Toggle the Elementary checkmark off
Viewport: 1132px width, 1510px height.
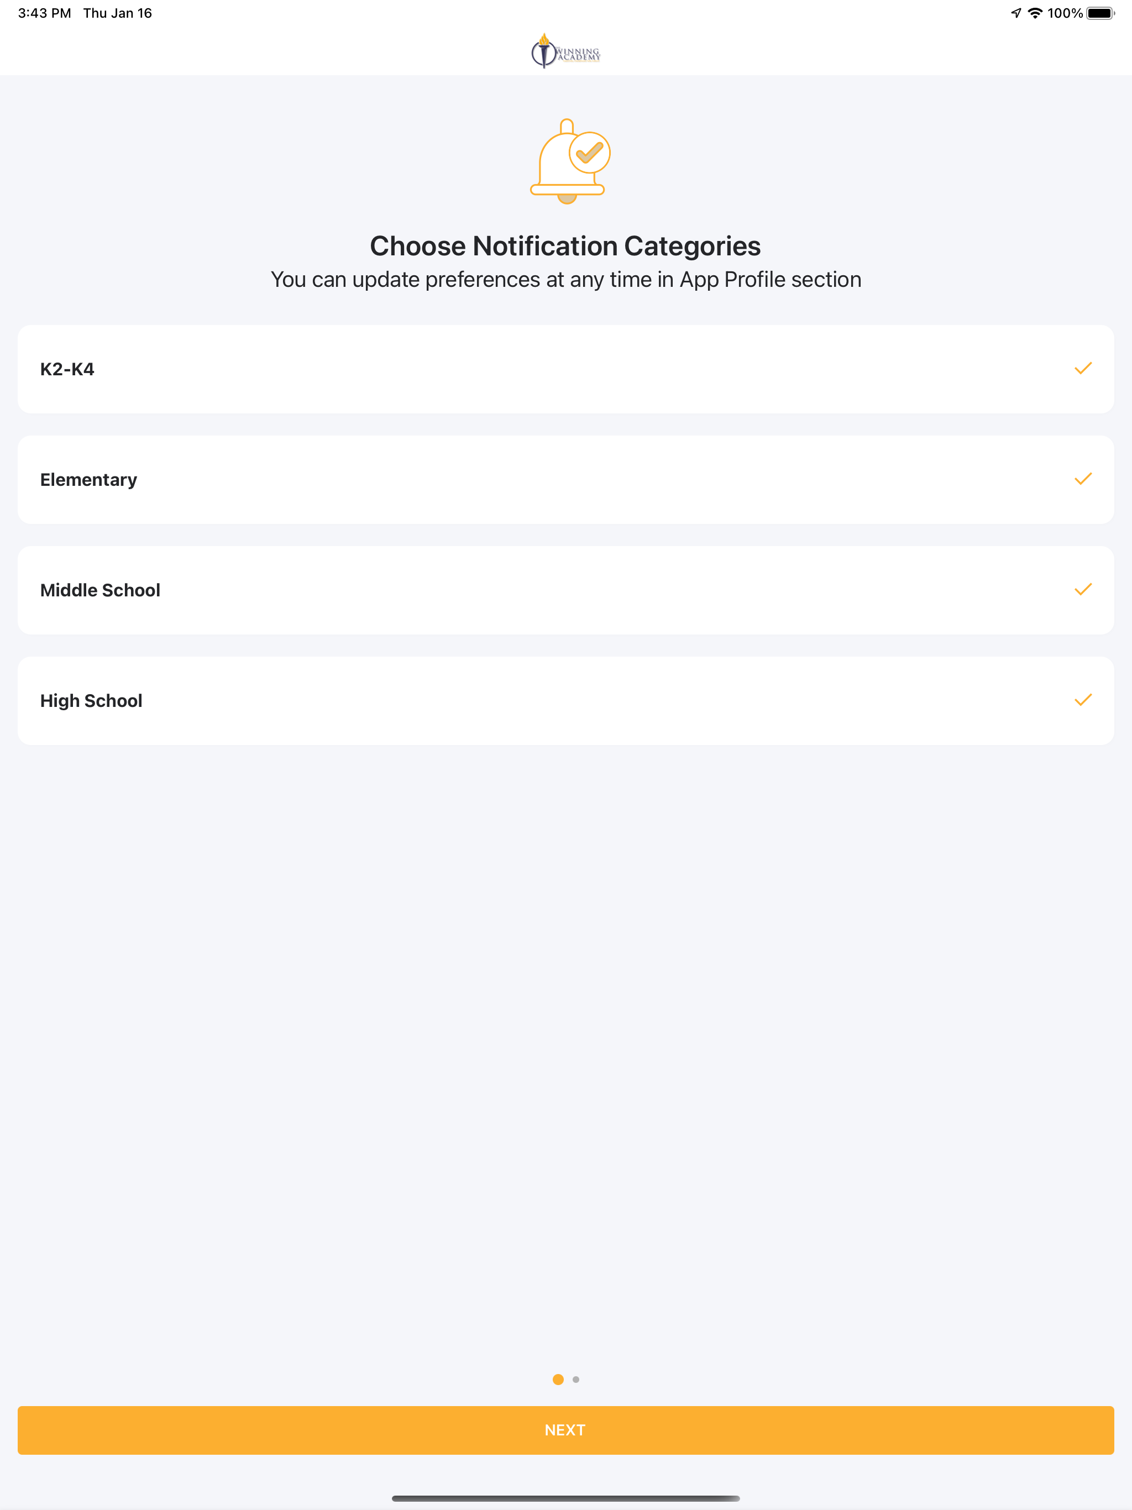pyautogui.click(x=1083, y=479)
